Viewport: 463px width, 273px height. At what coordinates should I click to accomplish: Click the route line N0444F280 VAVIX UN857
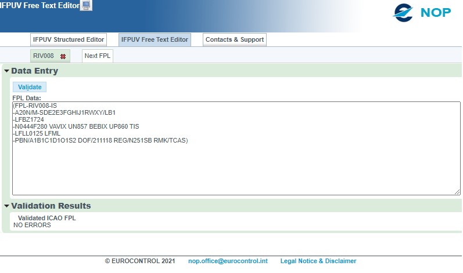pyautogui.click(x=76, y=126)
